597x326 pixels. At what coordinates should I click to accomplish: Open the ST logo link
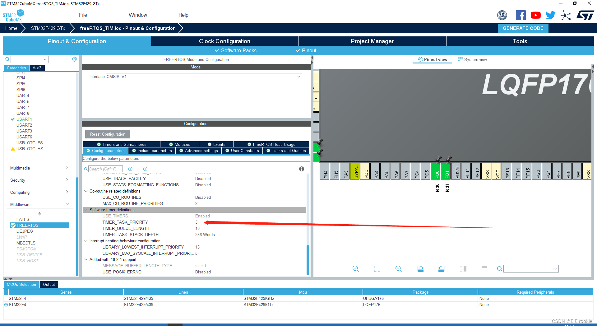click(x=585, y=15)
